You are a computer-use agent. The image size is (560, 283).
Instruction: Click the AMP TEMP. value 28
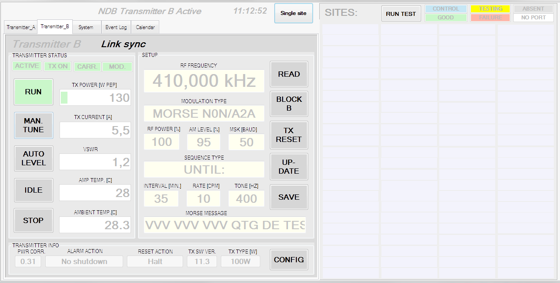point(95,193)
